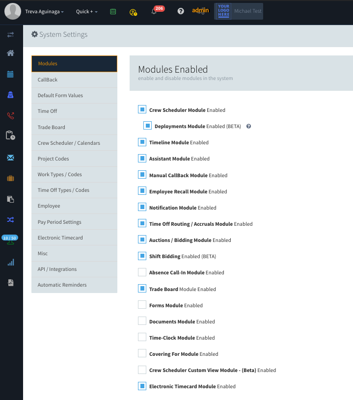Select the Modules settings tab
This screenshot has height=400, width=353.
tap(74, 63)
